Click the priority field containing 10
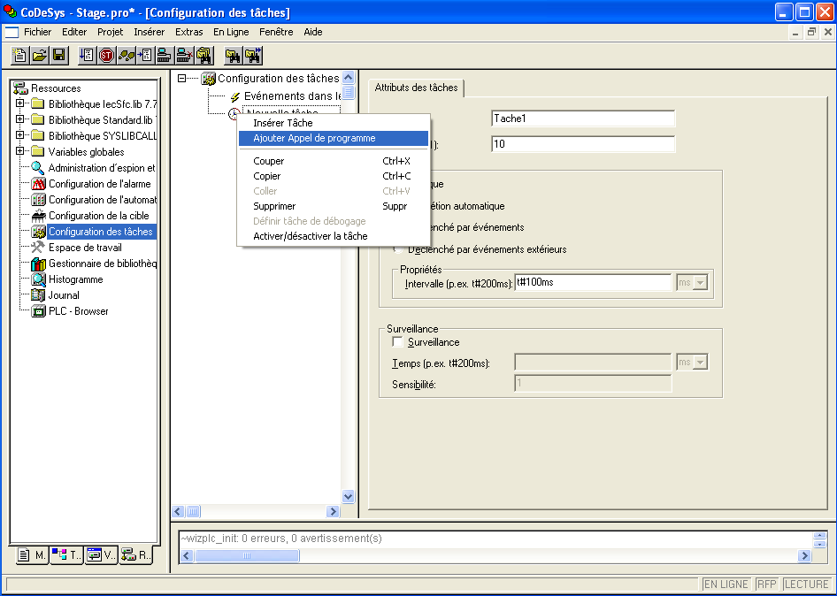The width and height of the screenshot is (837, 596). (x=583, y=144)
